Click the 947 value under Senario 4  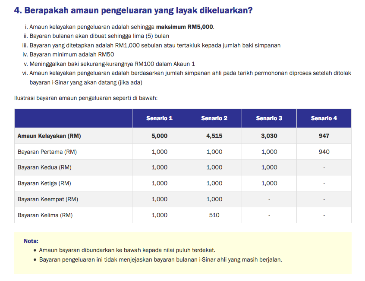point(324,136)
